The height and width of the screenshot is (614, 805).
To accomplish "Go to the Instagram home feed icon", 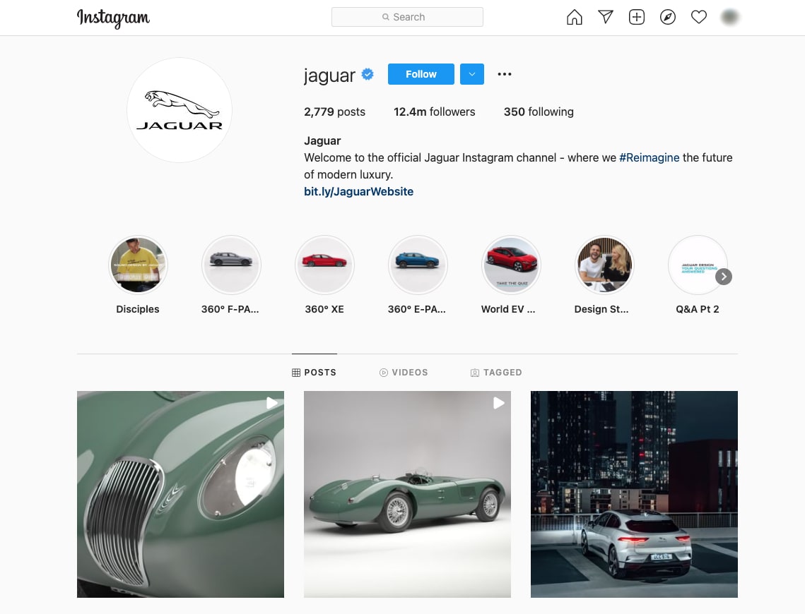I will [x=575, y=18].
